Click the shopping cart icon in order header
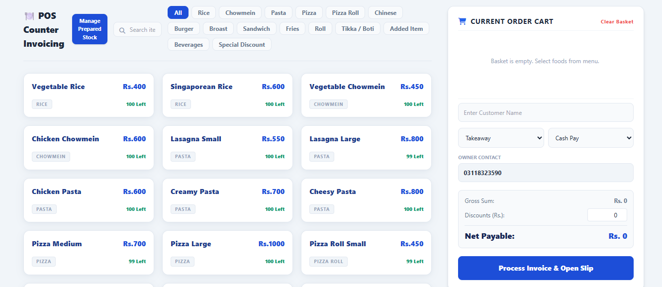The image size is (662, 287). [x=462, y=21]
